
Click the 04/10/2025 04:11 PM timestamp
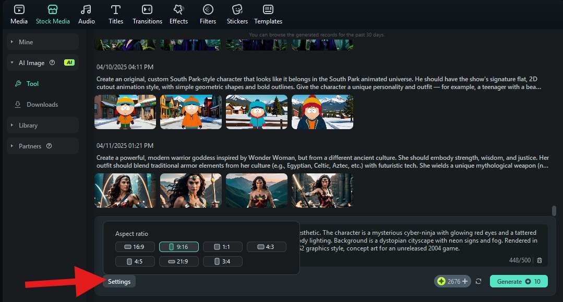coord(125,67)
